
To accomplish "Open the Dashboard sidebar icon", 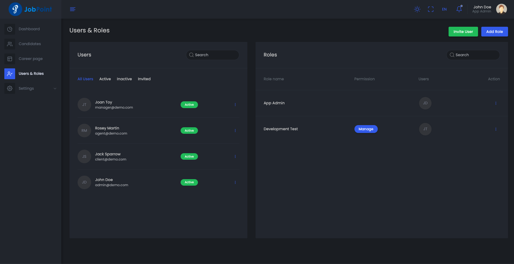I will 10,29.
